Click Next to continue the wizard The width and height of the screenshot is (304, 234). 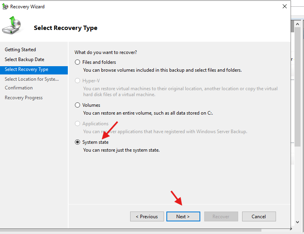183,216
